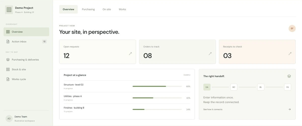Screen dimensions: 302x126
Task: Open the Receipts to check arrow icon
Action: 290,54
